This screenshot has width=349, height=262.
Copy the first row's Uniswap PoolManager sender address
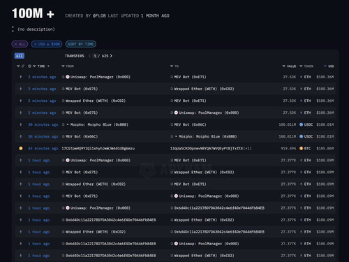[x=63, y=77]
